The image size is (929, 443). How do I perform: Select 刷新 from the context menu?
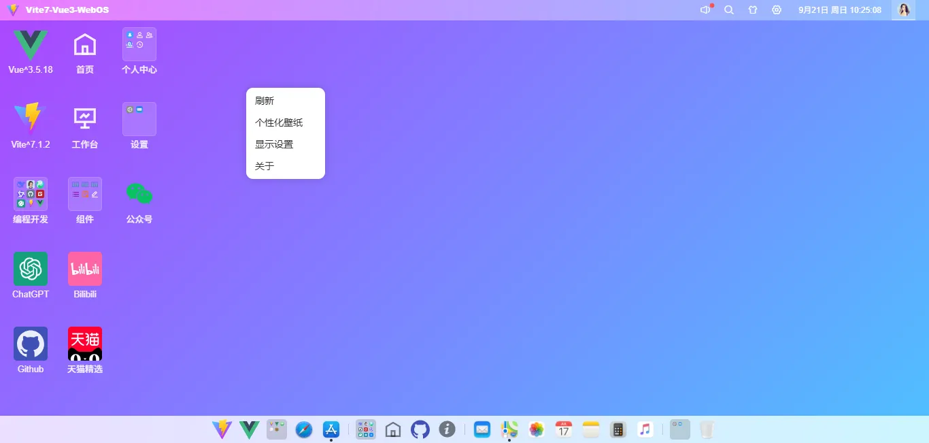pyautogui.click(x=264, y=100)
